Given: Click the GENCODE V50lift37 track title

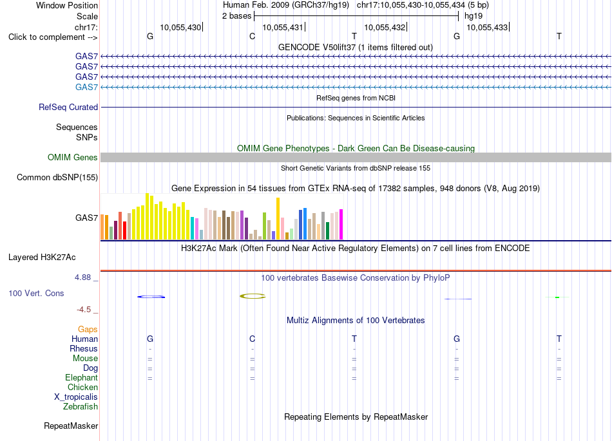Looking at the screenshot, I should coord(356,48).
